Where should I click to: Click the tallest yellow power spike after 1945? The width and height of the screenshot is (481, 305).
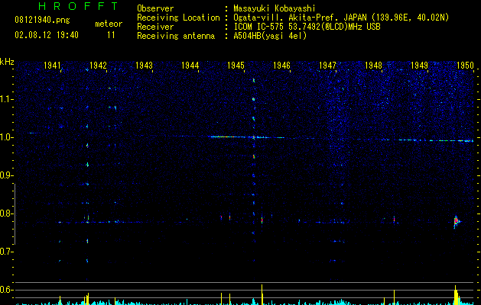tap(262, 294)
